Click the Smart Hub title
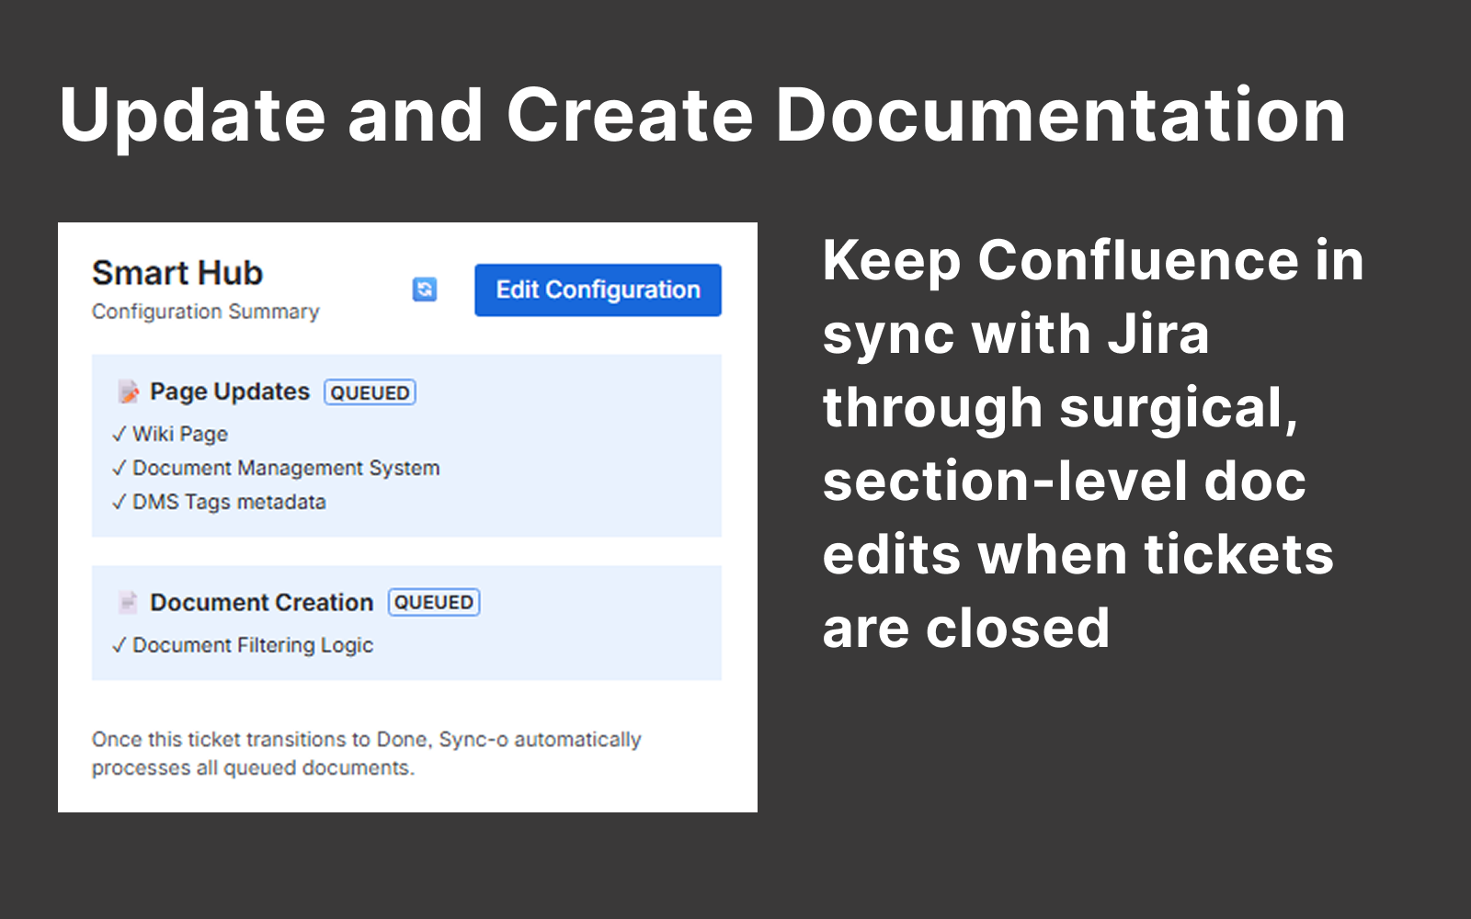The height and width of the screenshot is (919, 1471). coord(177,273)
